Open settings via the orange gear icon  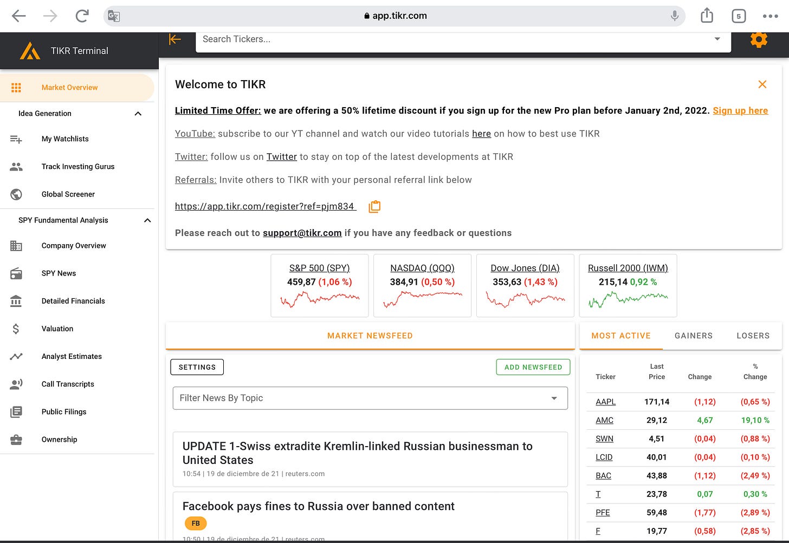(759, 40)
